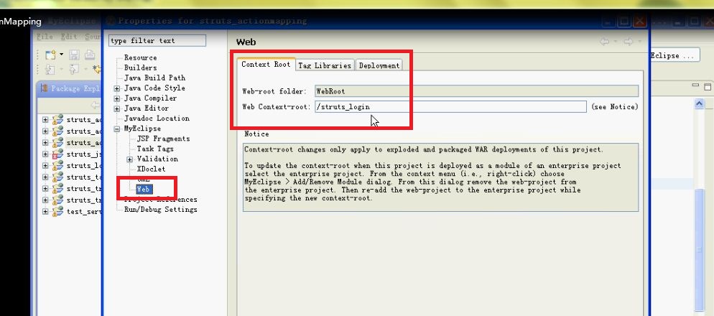Screen dimensions: 714x316
Task: Click the scroll up arrow in right panel
Action: coord(700,104)
